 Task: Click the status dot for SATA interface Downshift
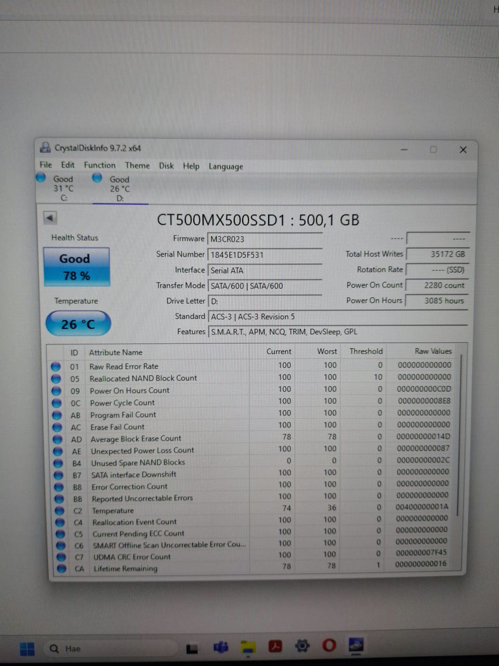[x=59, y=475]
